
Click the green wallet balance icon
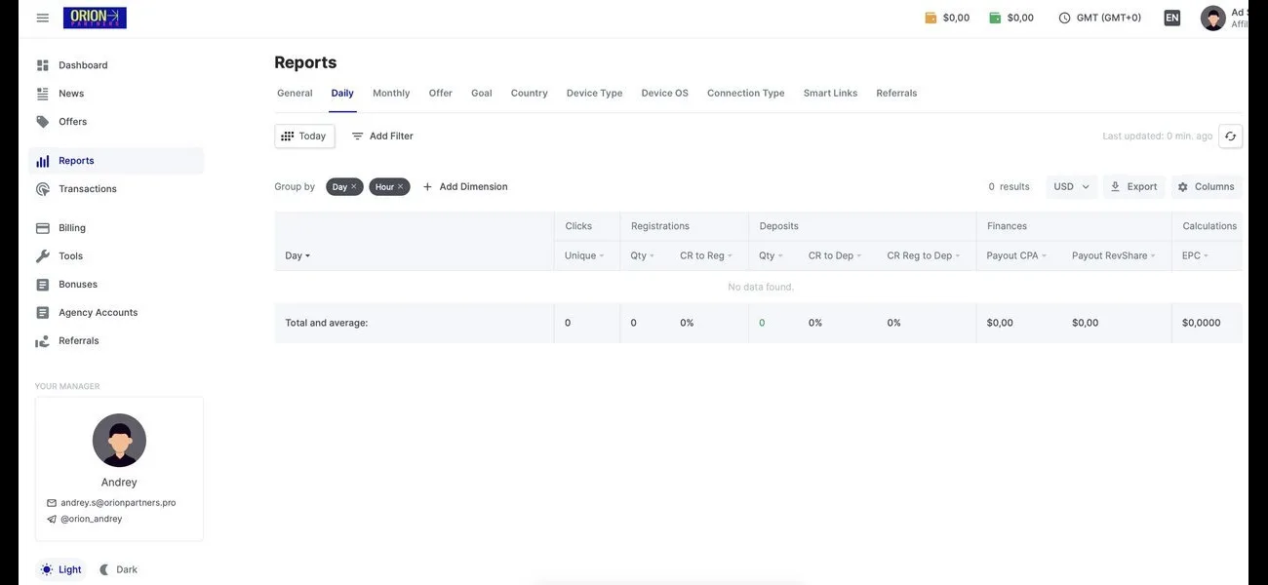(x=995, y=18)
